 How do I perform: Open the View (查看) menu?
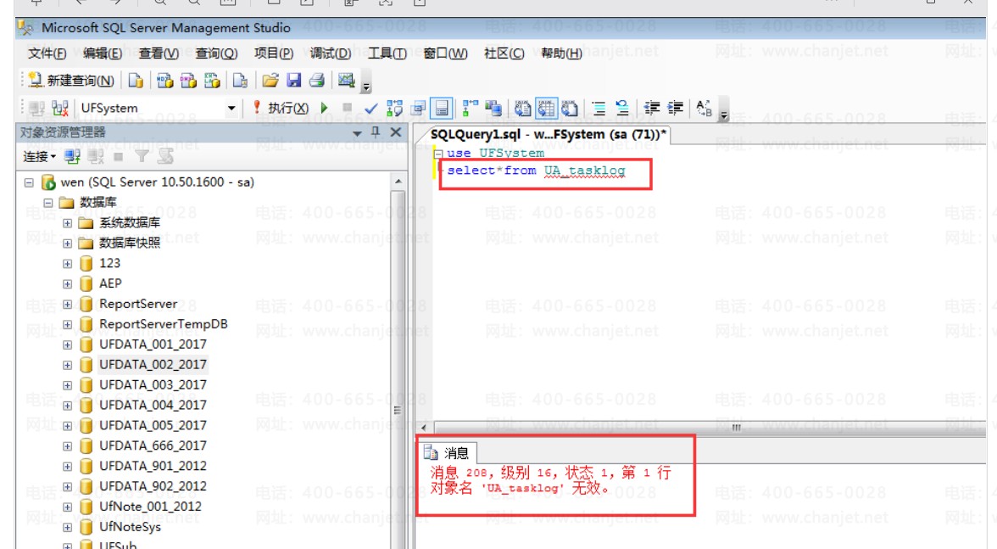[x=159, y=53]
